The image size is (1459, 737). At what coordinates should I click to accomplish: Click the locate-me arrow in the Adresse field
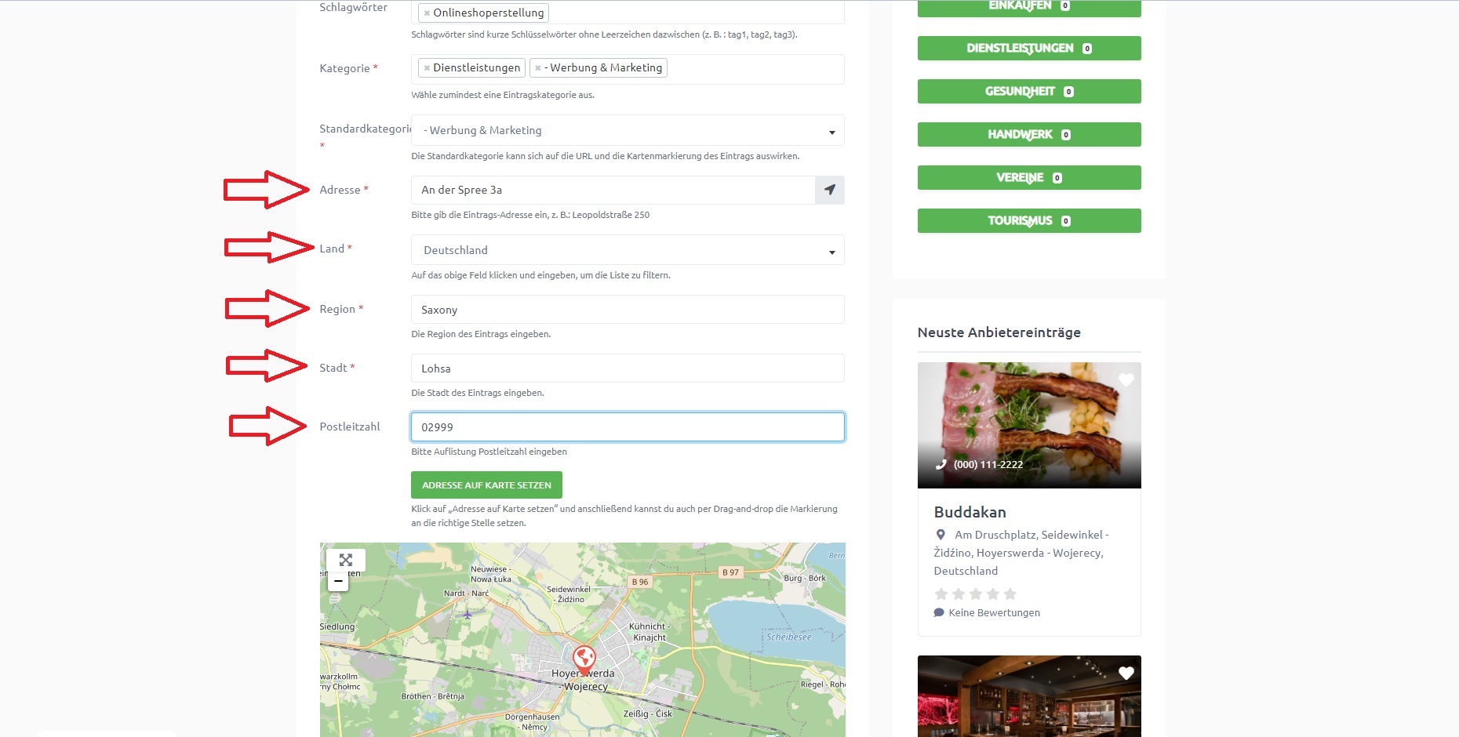point(829,190)
